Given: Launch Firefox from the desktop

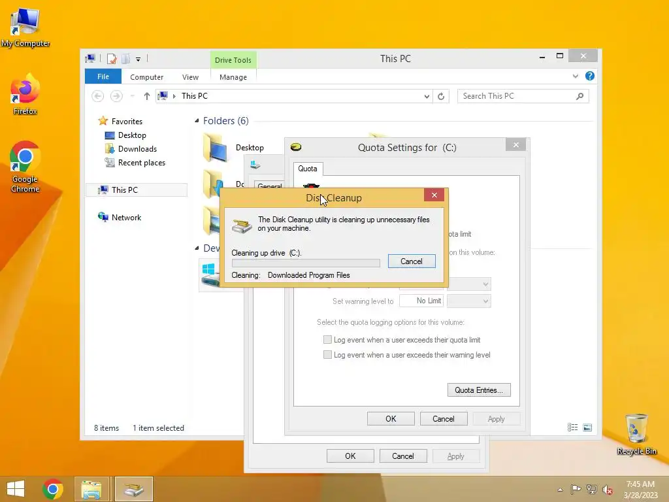Looking at the screenshot, I should 25,95.
